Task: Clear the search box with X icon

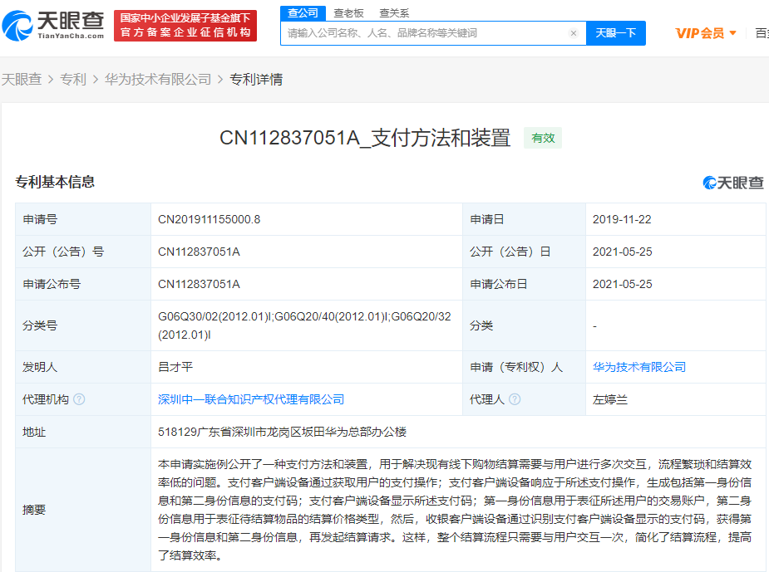Action: pos(573,33)
